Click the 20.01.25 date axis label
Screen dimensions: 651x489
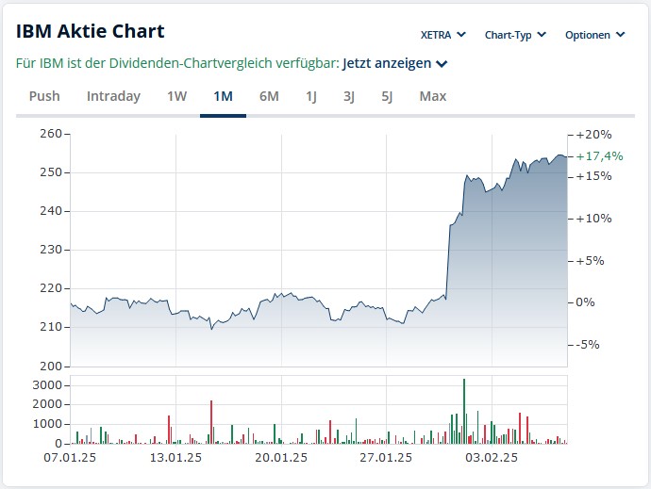(x=283, y=458)
